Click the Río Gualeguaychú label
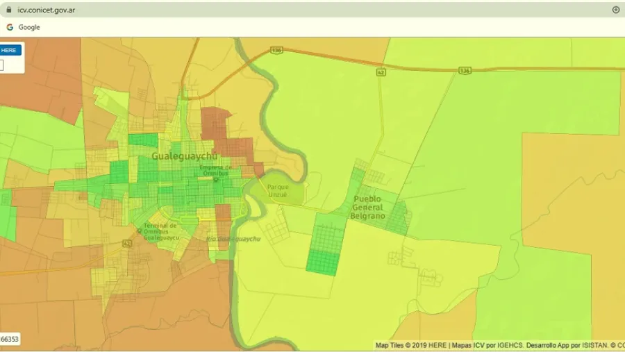 click(x=233, y=238)
